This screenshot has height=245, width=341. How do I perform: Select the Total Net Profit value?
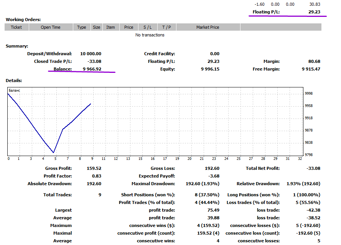(x=313, y=168)
